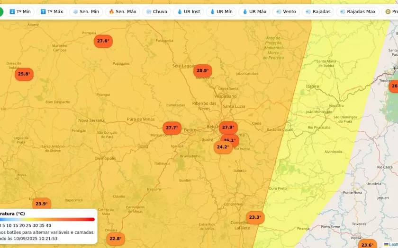Enable the Rajadas Max layer
This screenshot has width=398, height=248.
[358, 11]
